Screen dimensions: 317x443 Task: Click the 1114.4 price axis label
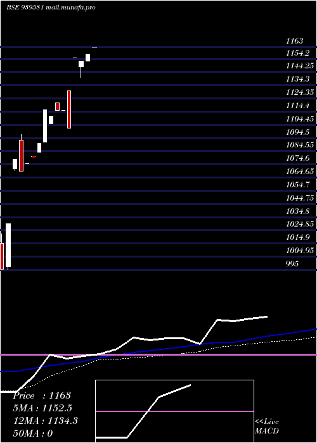coord(297,106)
